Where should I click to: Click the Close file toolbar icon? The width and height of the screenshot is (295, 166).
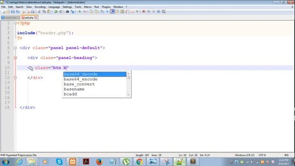click(24, 12)
